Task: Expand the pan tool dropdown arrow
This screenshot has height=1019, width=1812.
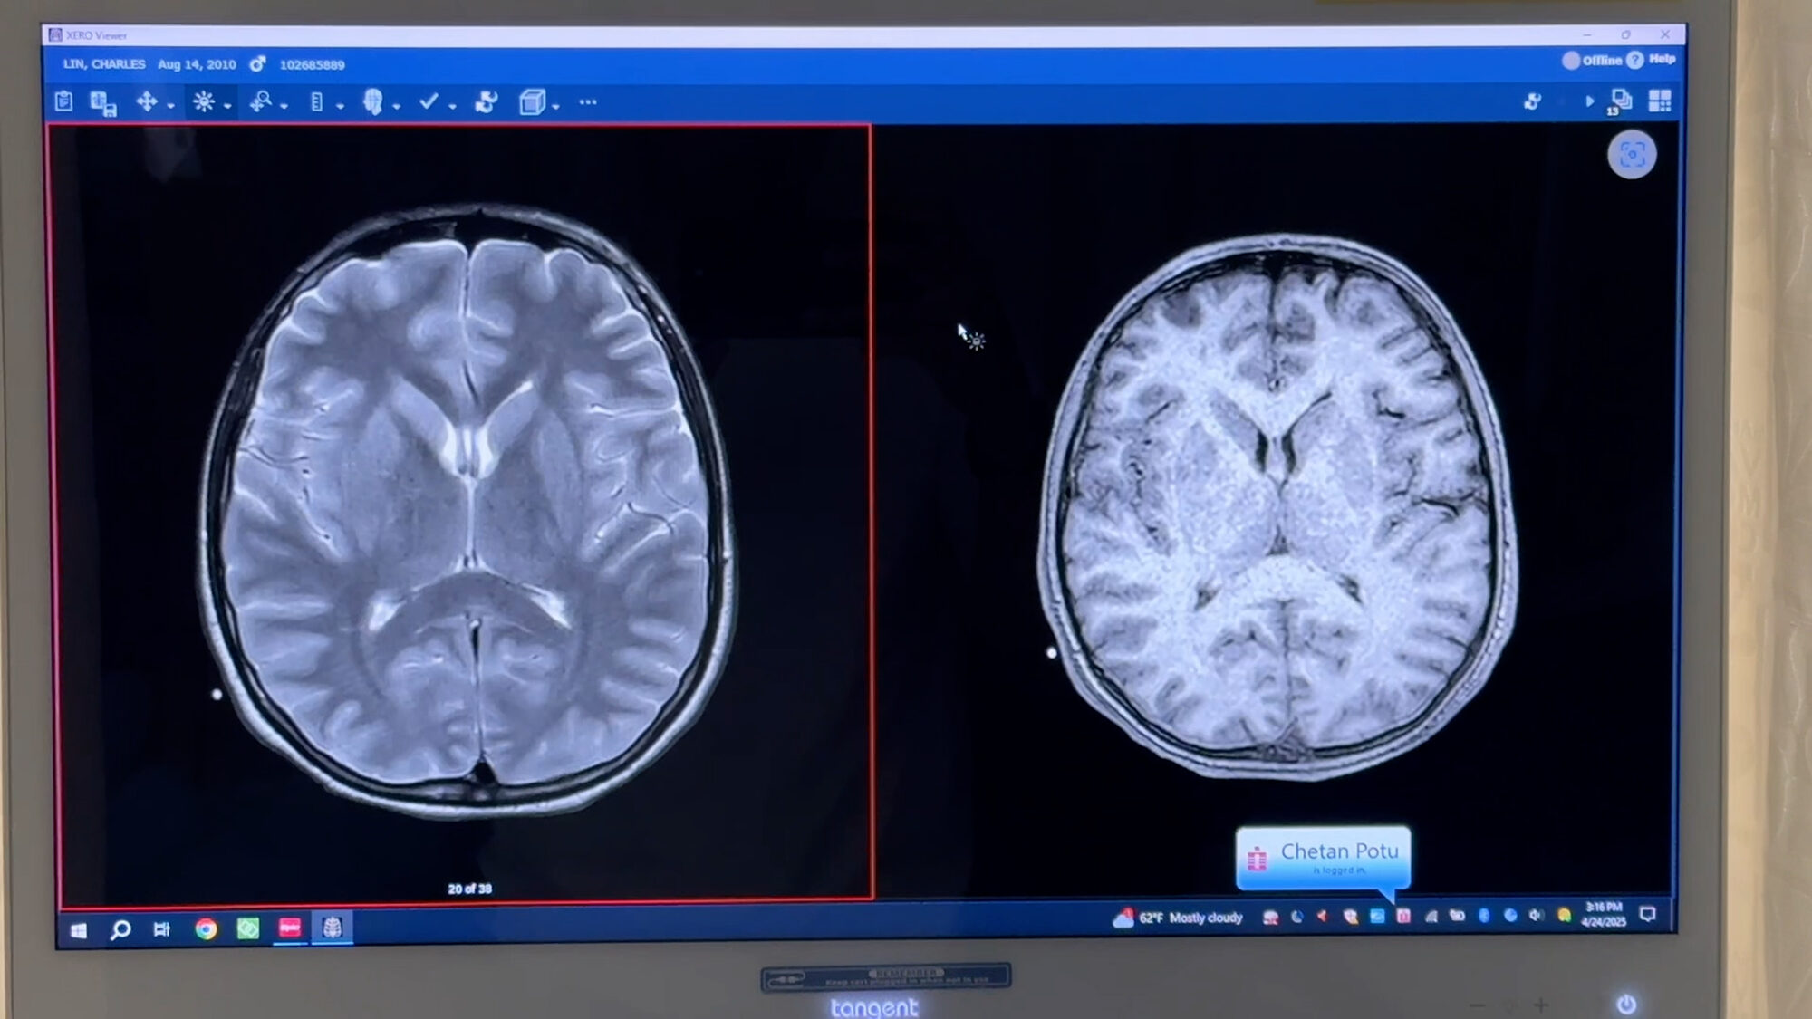Action: tap(170, 106)
